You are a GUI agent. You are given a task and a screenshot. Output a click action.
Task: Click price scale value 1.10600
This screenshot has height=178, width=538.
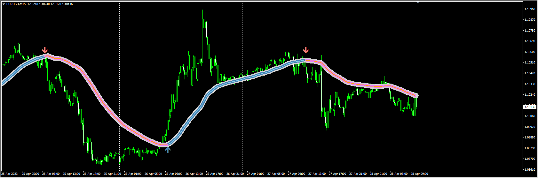coord(530,52)
